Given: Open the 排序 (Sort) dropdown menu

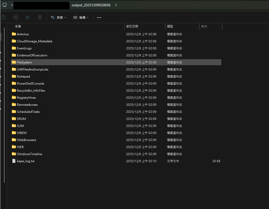Looking at the screenshot, I should click(58, 17).
